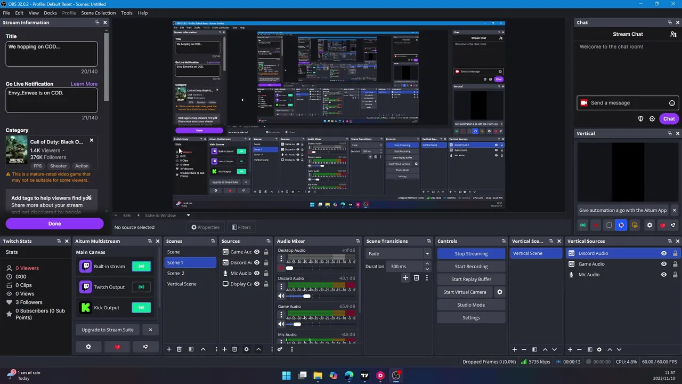Open the Docks menu
Viewport: 682px width, 384px height.
50,13
